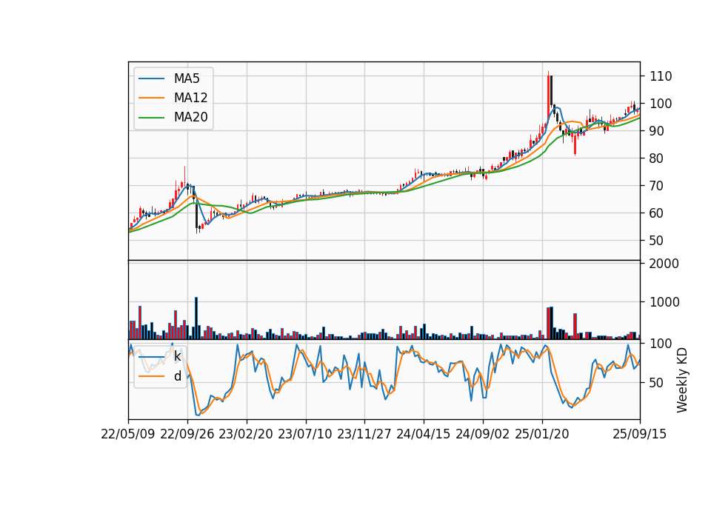The width and height of the screenshot is (711, 511).
Task: Click the 23/02/20 date tick label
Action: [246, 434]
